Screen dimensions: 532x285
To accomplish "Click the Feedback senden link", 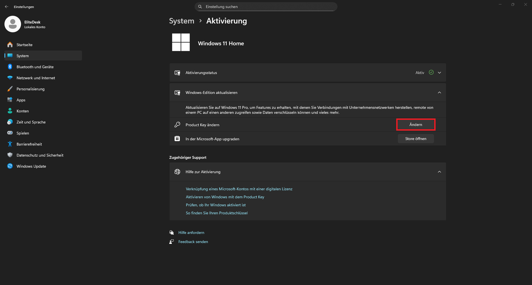I will point(193,242).
